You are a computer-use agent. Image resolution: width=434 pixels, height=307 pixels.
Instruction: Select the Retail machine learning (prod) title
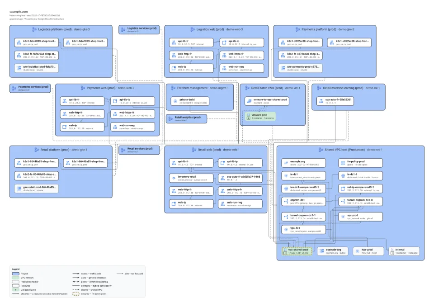pyautogui.click(x=351, y=88)
